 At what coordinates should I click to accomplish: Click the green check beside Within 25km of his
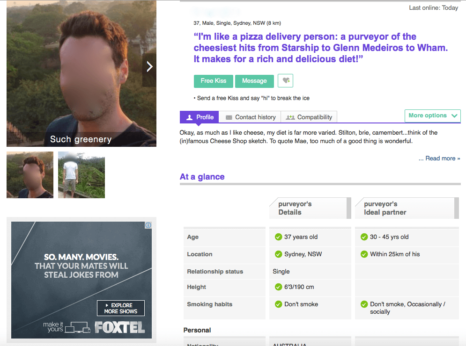coord(364,254)
